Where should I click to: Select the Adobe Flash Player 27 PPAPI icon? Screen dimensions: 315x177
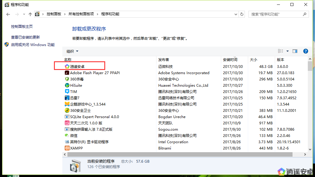click(67, 73)
